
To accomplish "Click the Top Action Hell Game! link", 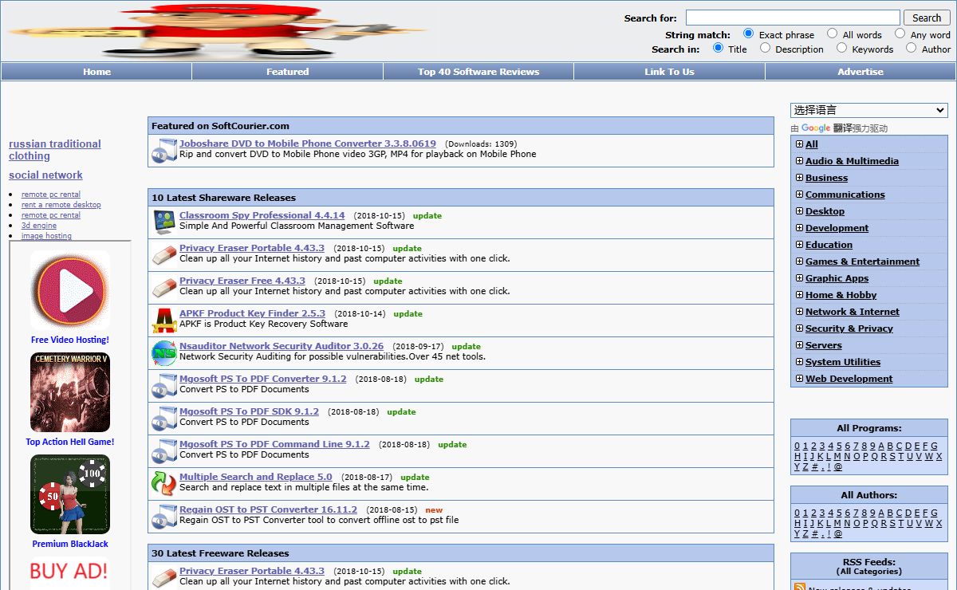I will click(x=70, y=442).
